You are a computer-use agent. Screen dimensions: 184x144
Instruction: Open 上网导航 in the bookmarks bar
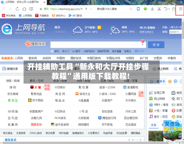[25, 15]
